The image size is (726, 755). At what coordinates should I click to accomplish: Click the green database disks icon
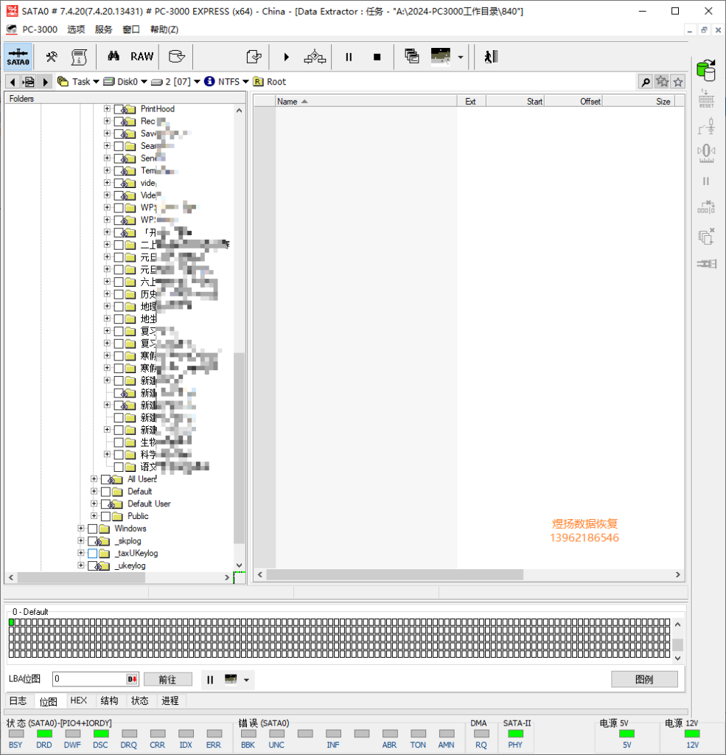tap(706, 70)
